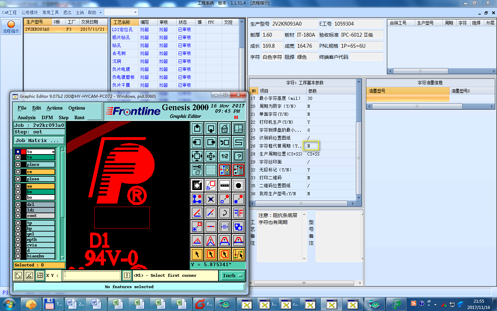The image size is (497, 311).
Task: Click the red color swatch of 'to' layer
Action: click(24, 152)
